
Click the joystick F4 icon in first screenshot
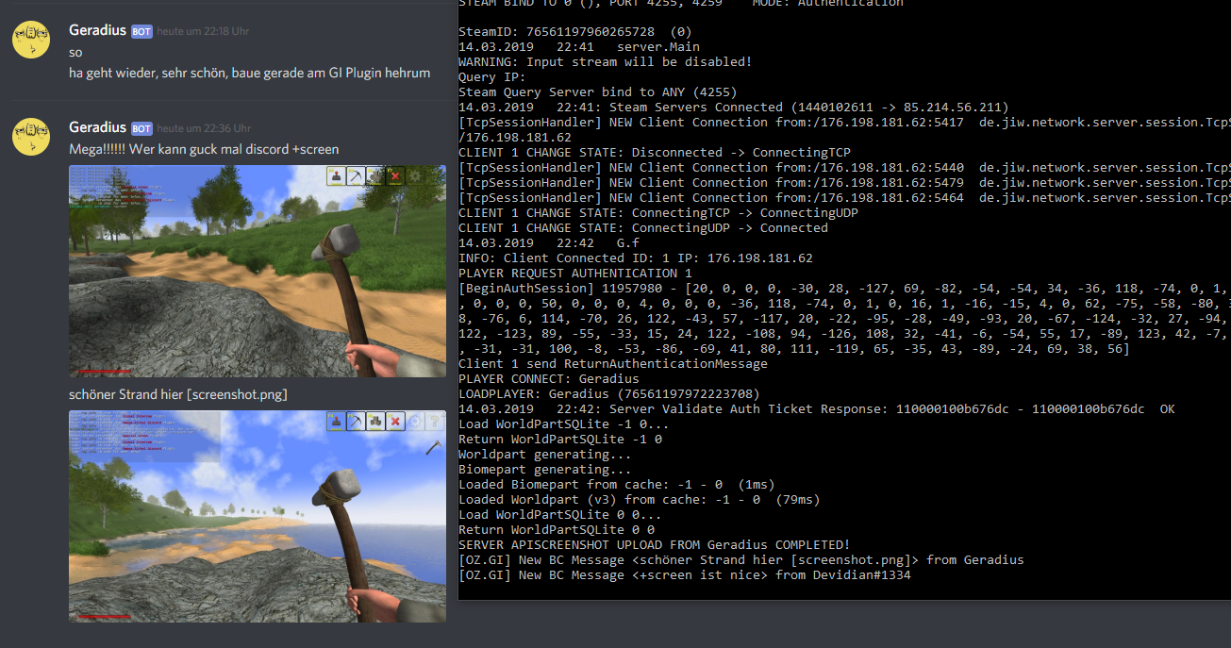pyautogui.click(x=337, y=176)
